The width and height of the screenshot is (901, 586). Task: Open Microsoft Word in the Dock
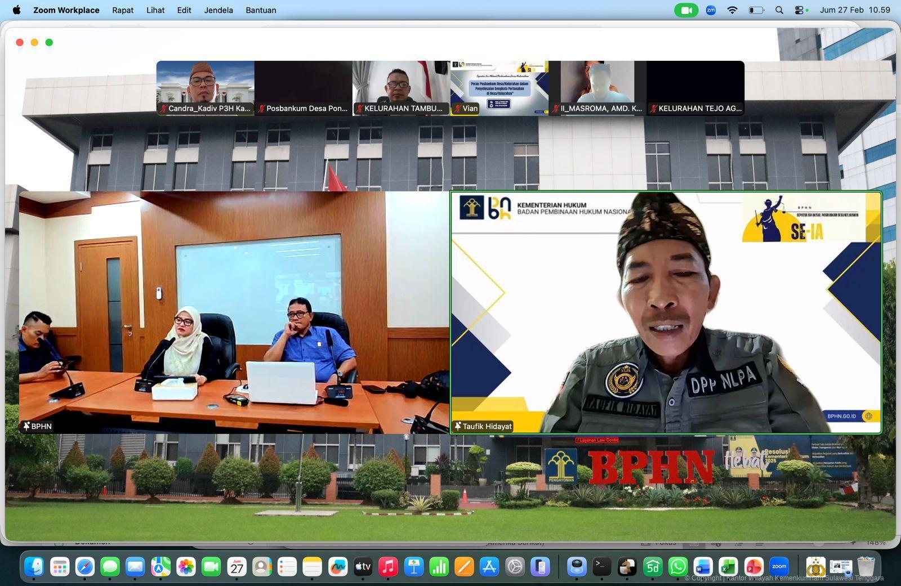click(703, 567)
